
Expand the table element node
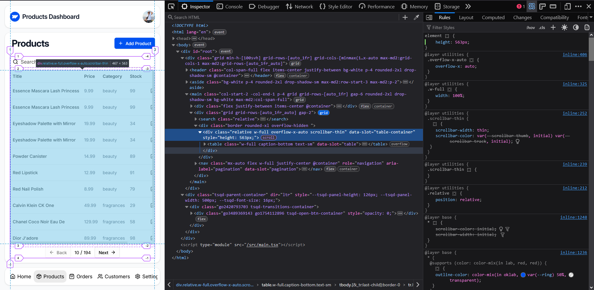204,144
